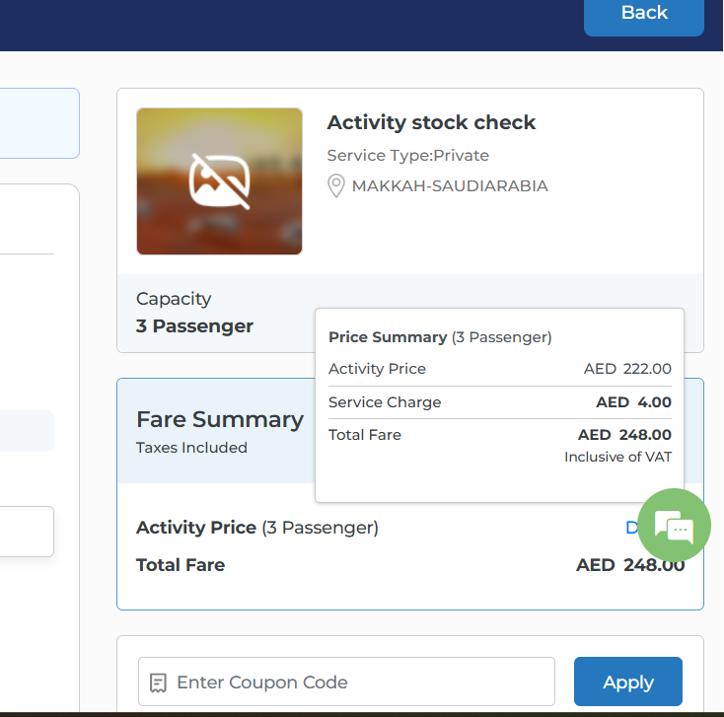Click the Enter Coupon Code field
724x717 pixels.
[x=355, y=681]
